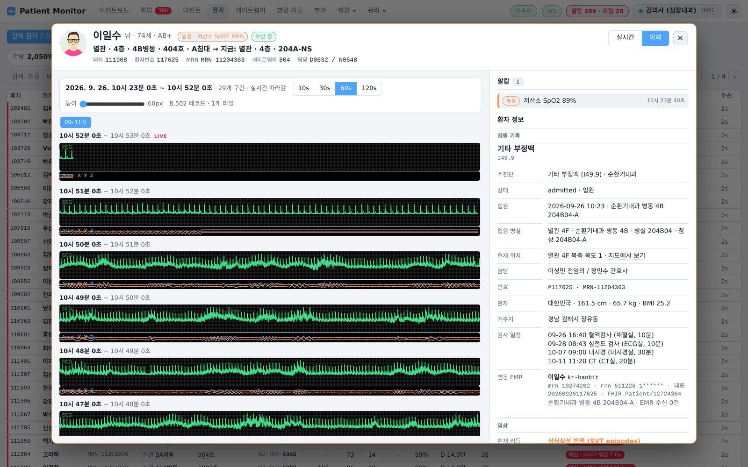Click the 검색 search field behind dialog

[x=29, y=77]
